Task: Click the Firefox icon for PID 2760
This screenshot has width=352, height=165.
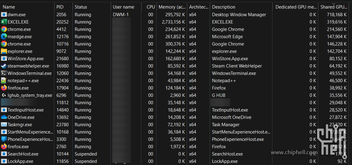Action: (4, 147)
